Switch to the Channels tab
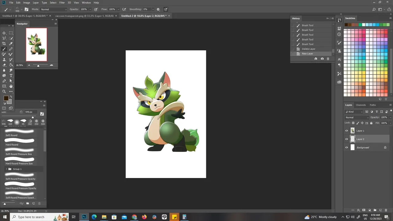Viewport: 393px width, 221px height. [361, 105]
